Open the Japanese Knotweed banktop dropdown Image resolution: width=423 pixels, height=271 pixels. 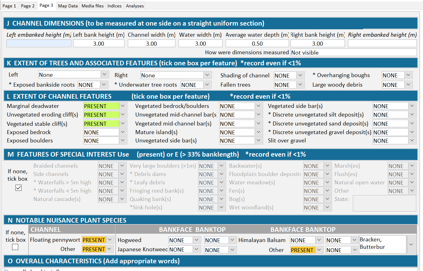(x=220, y=250)
